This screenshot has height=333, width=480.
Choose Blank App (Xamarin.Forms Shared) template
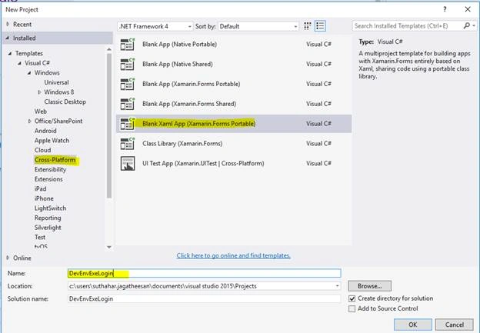(234, 104)
